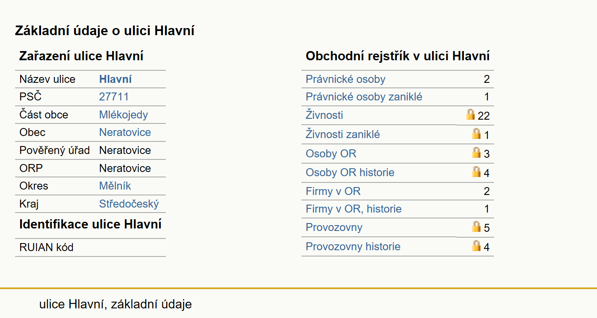The image size is (597, 318).
Task: Open Firmy v OR link
Action: (333, 191)
